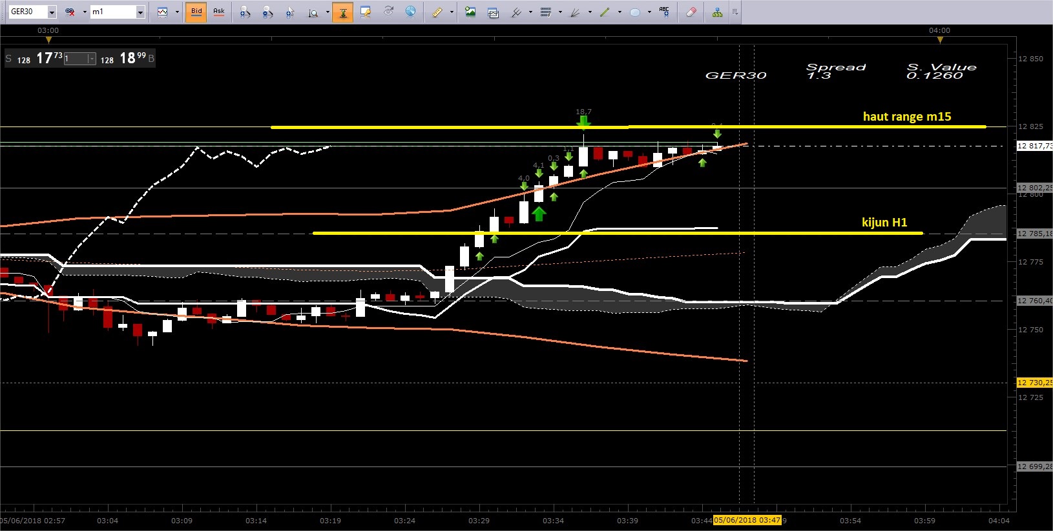The image size is (1053, 531).
Task: Toggle the Ask price display
Action: (219, 12)
